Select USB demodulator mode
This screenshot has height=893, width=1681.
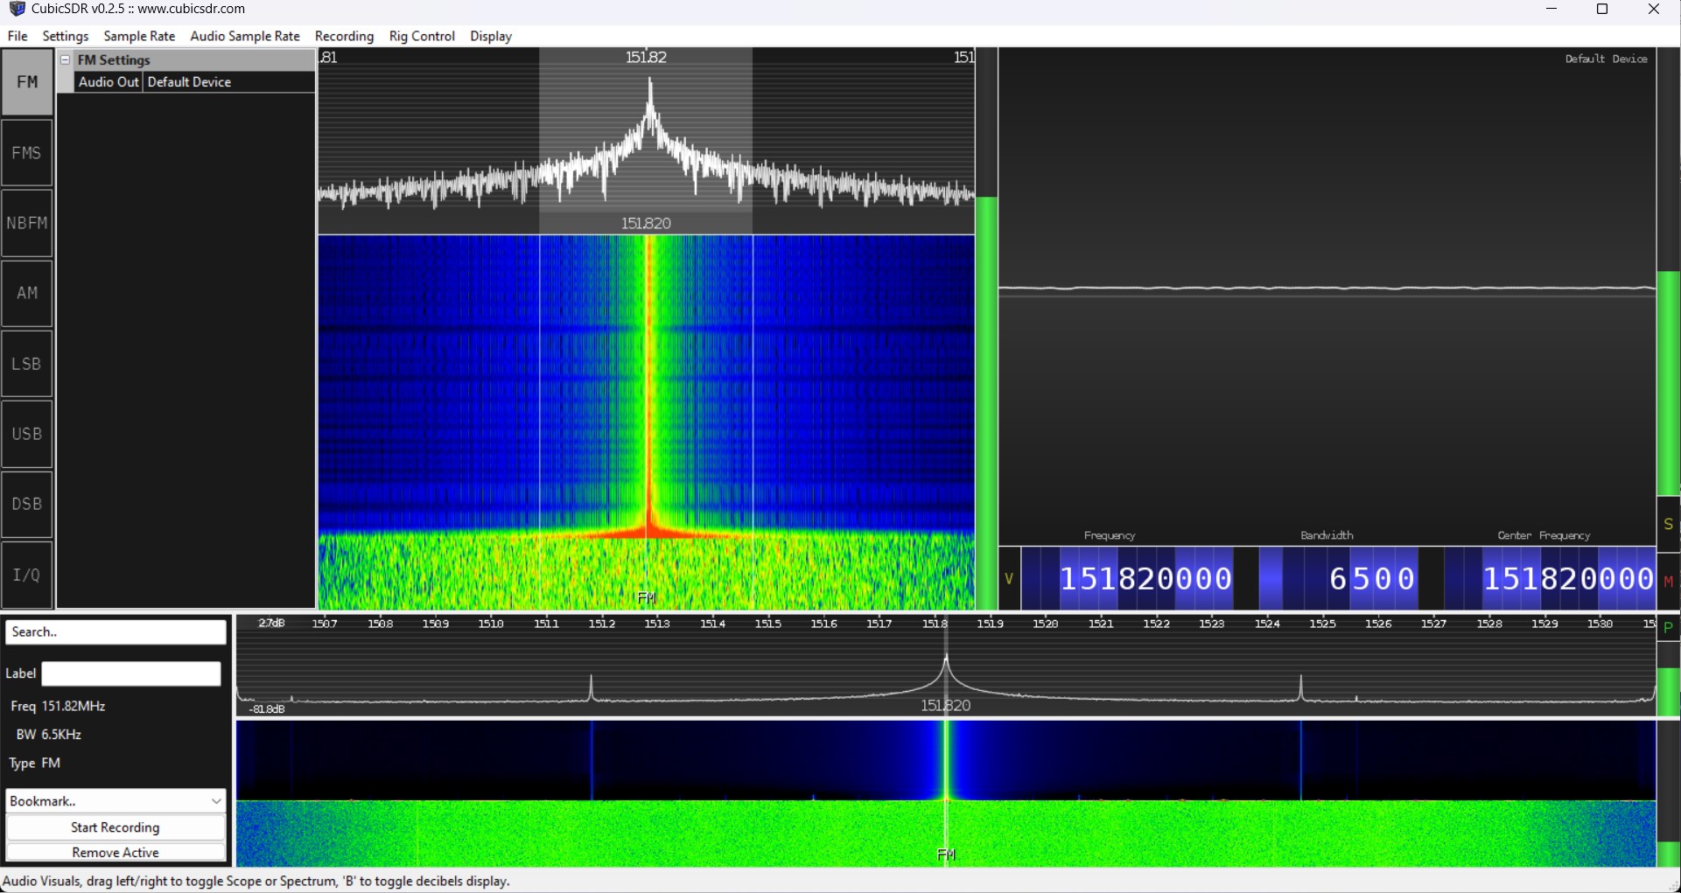click(x=27, y=434)
